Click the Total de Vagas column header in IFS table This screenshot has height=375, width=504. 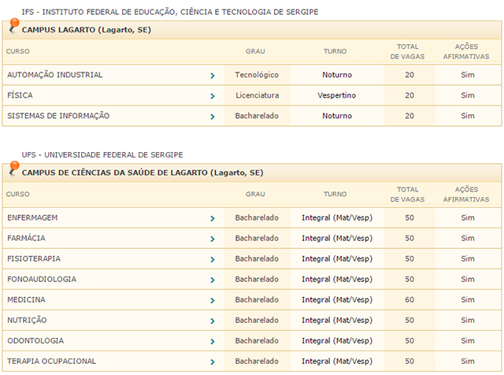[407, 51]
